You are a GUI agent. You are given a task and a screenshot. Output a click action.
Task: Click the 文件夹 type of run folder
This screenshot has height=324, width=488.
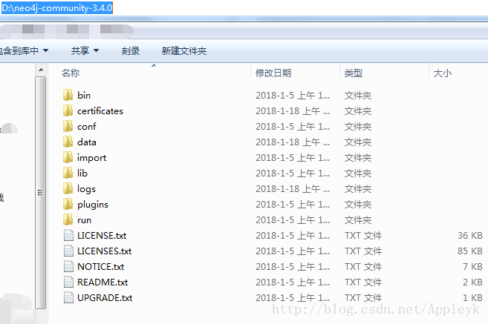tap(358, 220)
